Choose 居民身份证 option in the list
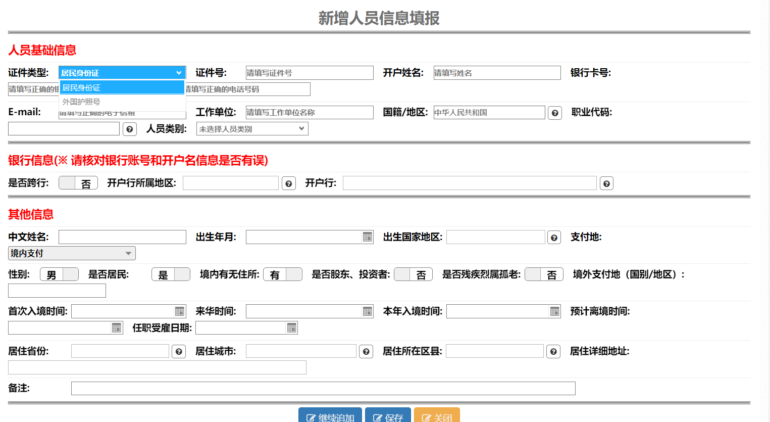 tap(122, 87)
